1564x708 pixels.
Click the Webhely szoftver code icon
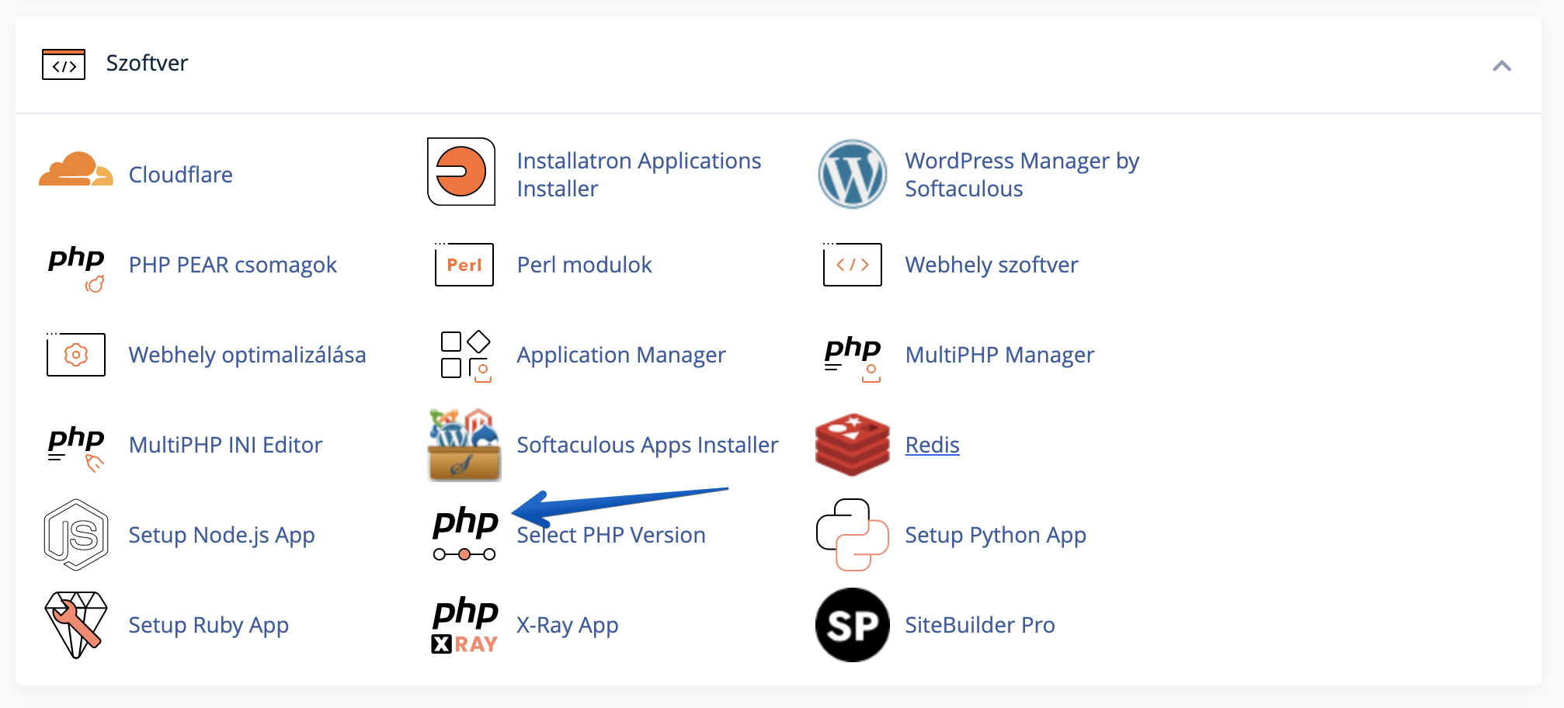pyautogui.click(x=853, y=265)
